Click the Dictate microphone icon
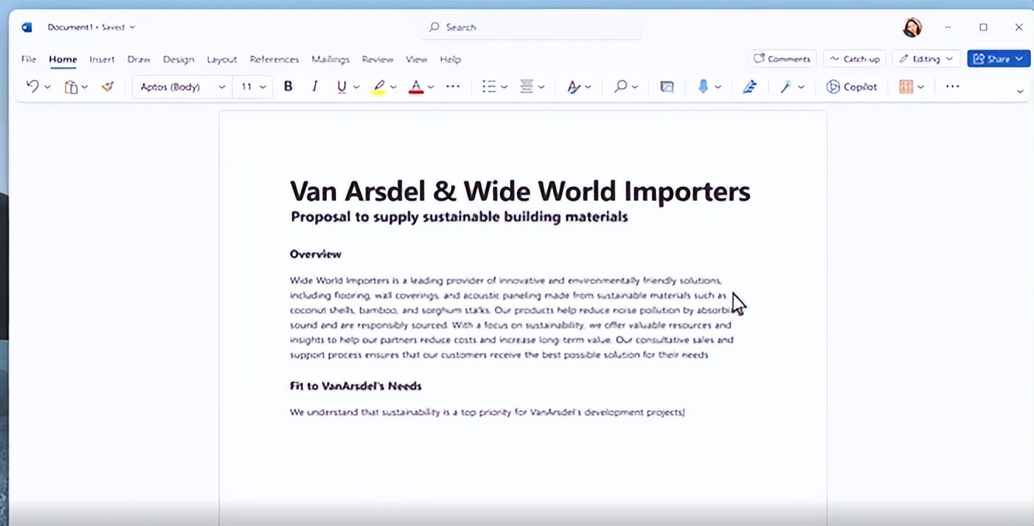 [x=703, y=87]
